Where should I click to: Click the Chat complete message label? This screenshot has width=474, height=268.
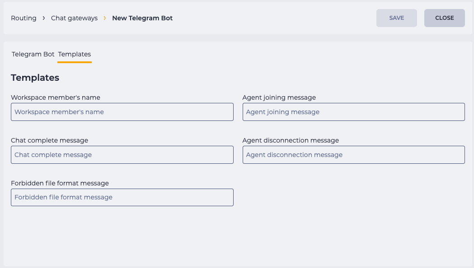click(50, 140)
